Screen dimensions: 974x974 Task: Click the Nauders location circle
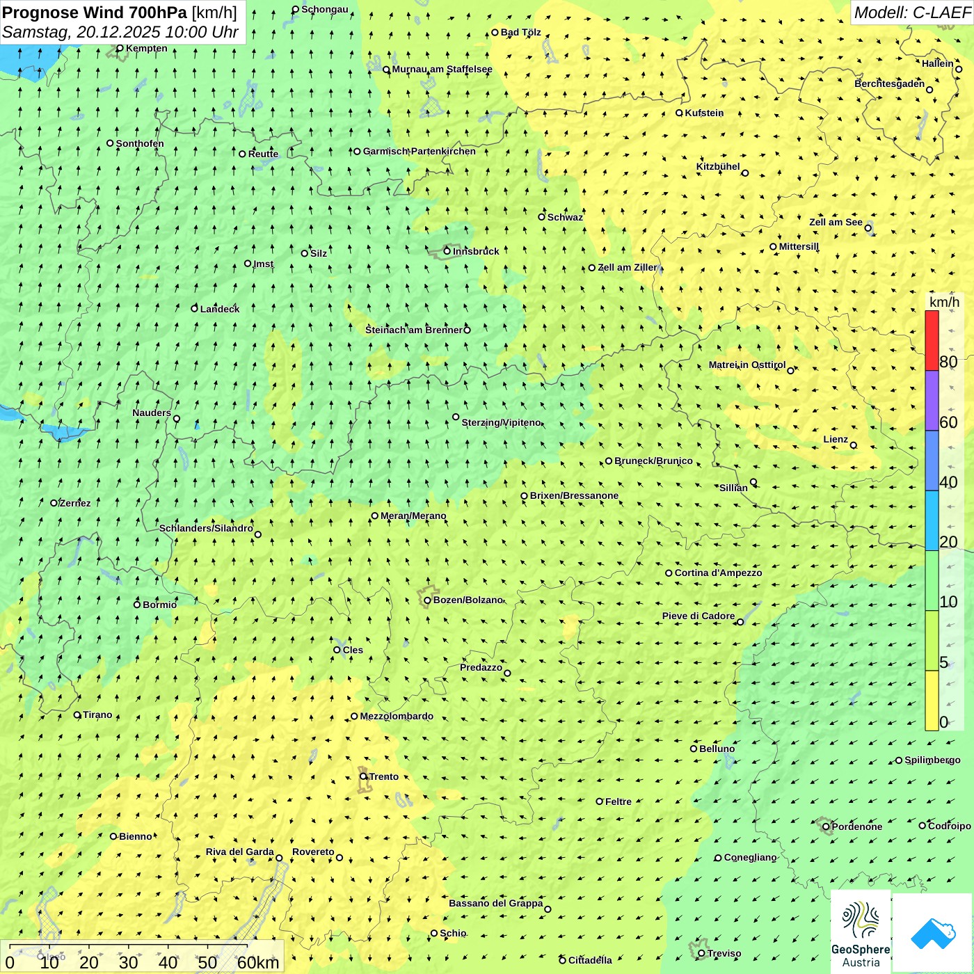[x=176, y=419]
